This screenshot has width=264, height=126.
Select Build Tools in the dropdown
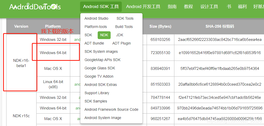point(124,27)
